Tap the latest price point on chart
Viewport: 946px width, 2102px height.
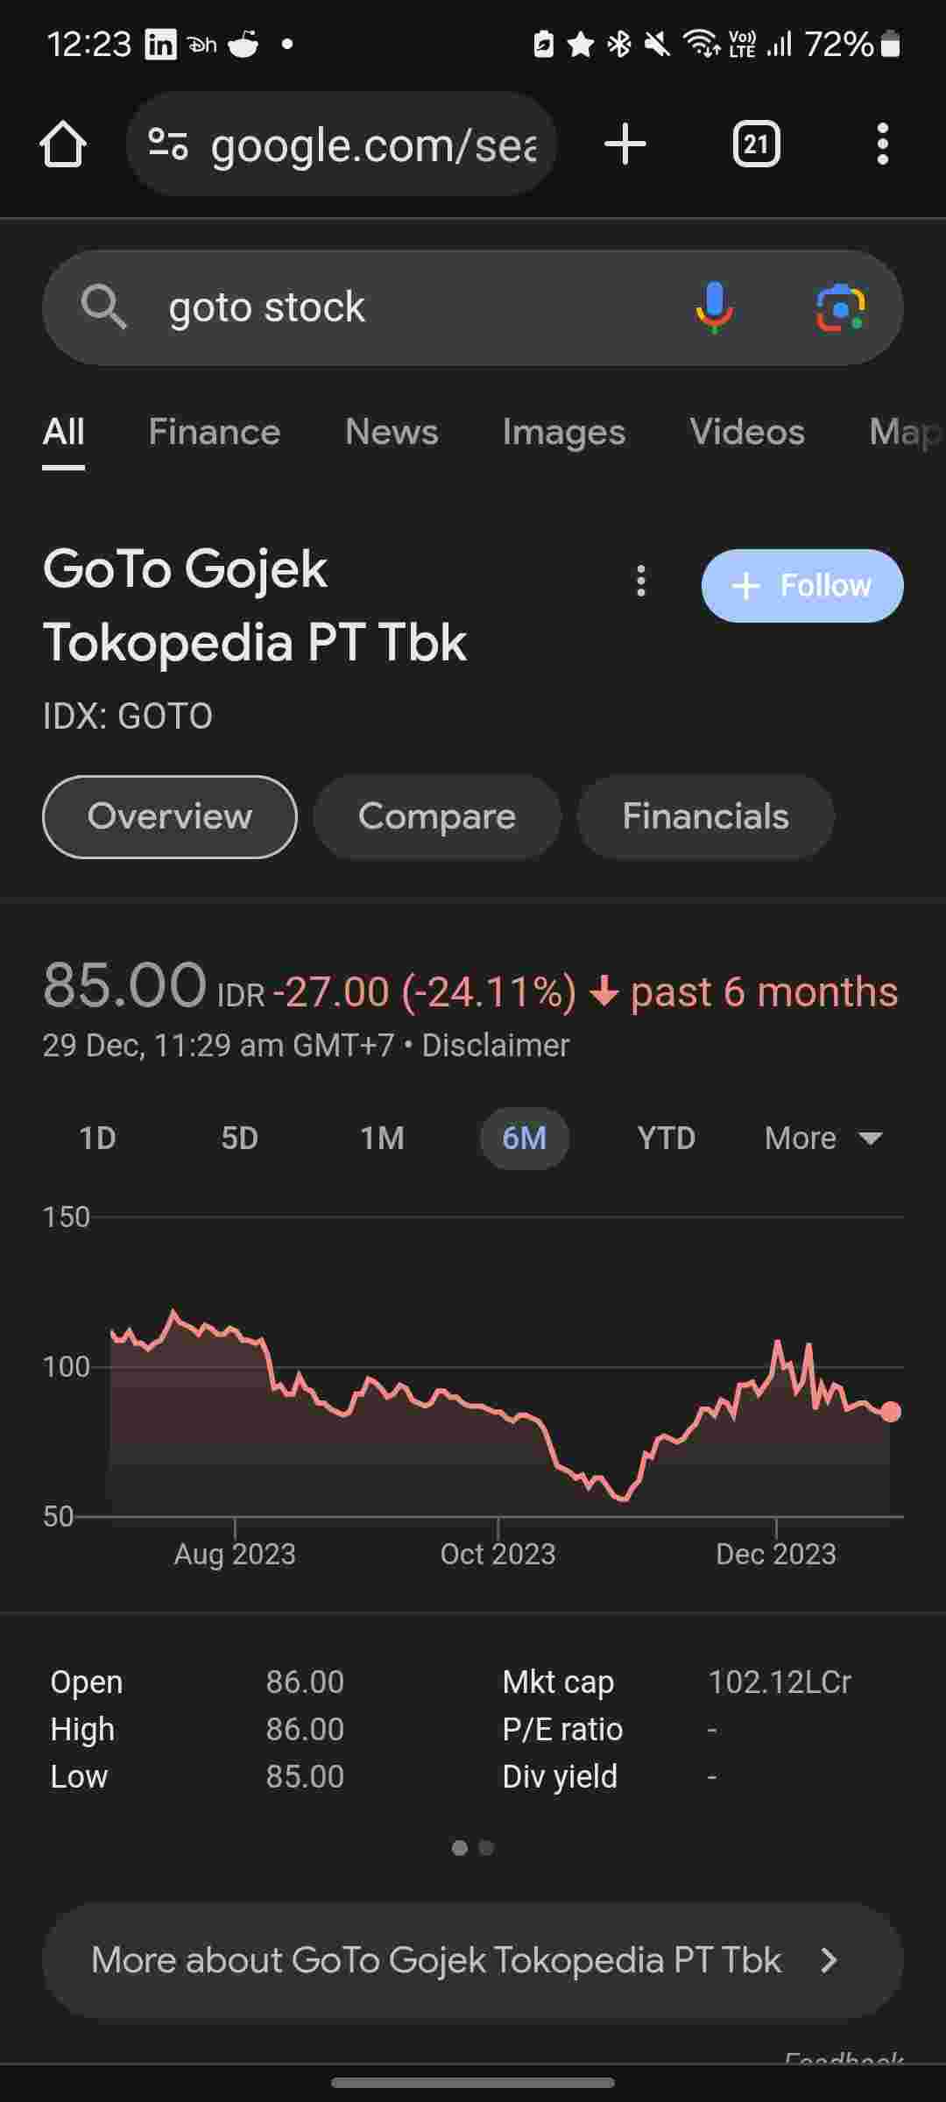click(891, 1412)
